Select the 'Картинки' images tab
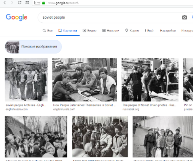Screen dimensions: 193x161 pos(68,30)
